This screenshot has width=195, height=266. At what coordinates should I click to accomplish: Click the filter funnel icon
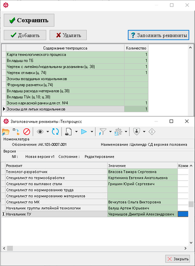(x=102, y=132)
